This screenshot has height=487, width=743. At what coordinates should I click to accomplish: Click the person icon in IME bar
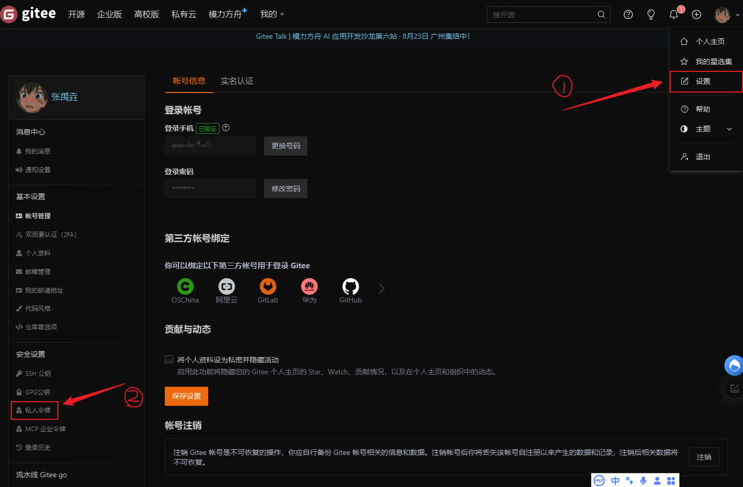[x=657, y=480]
